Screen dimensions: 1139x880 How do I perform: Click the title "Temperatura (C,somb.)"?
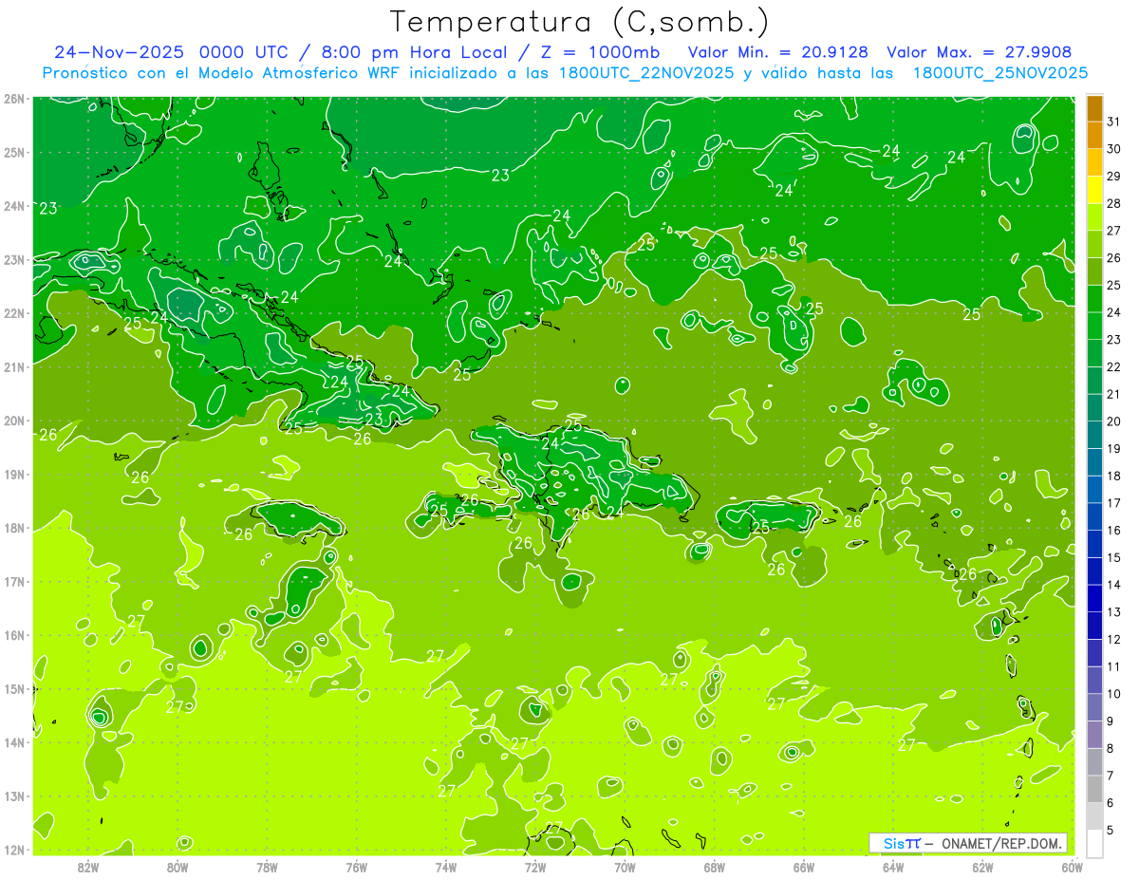point(579,22)
